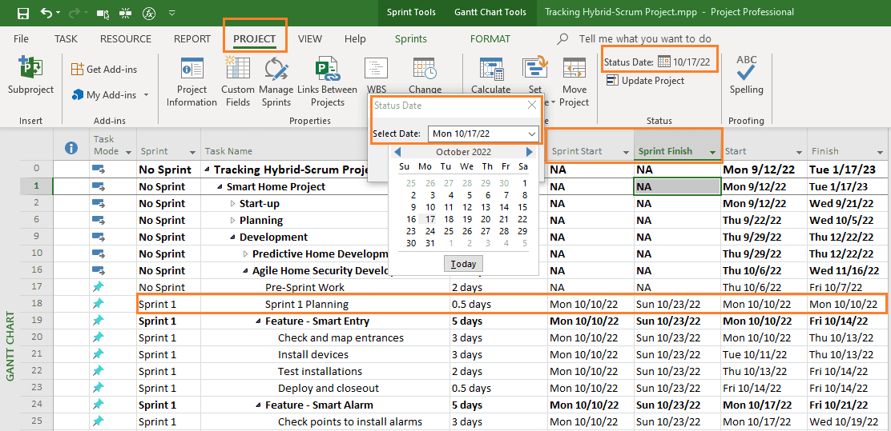Image resolution: width=891 pixels, height=431 pixels.
Task: Expand the My Add-ins dropdown
Action: pyautogui.click(x=146, y=94)
